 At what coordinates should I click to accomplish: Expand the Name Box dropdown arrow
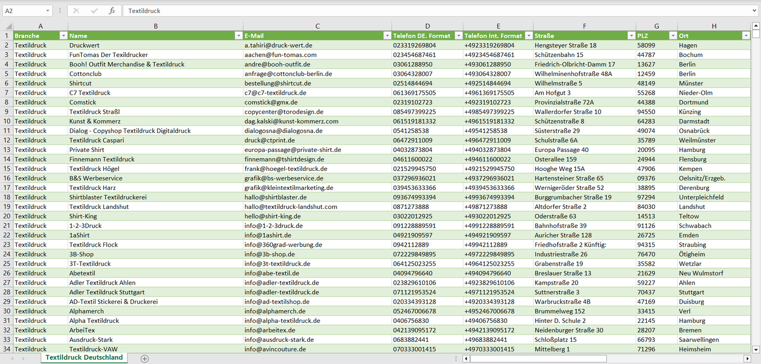pos(47,11)
